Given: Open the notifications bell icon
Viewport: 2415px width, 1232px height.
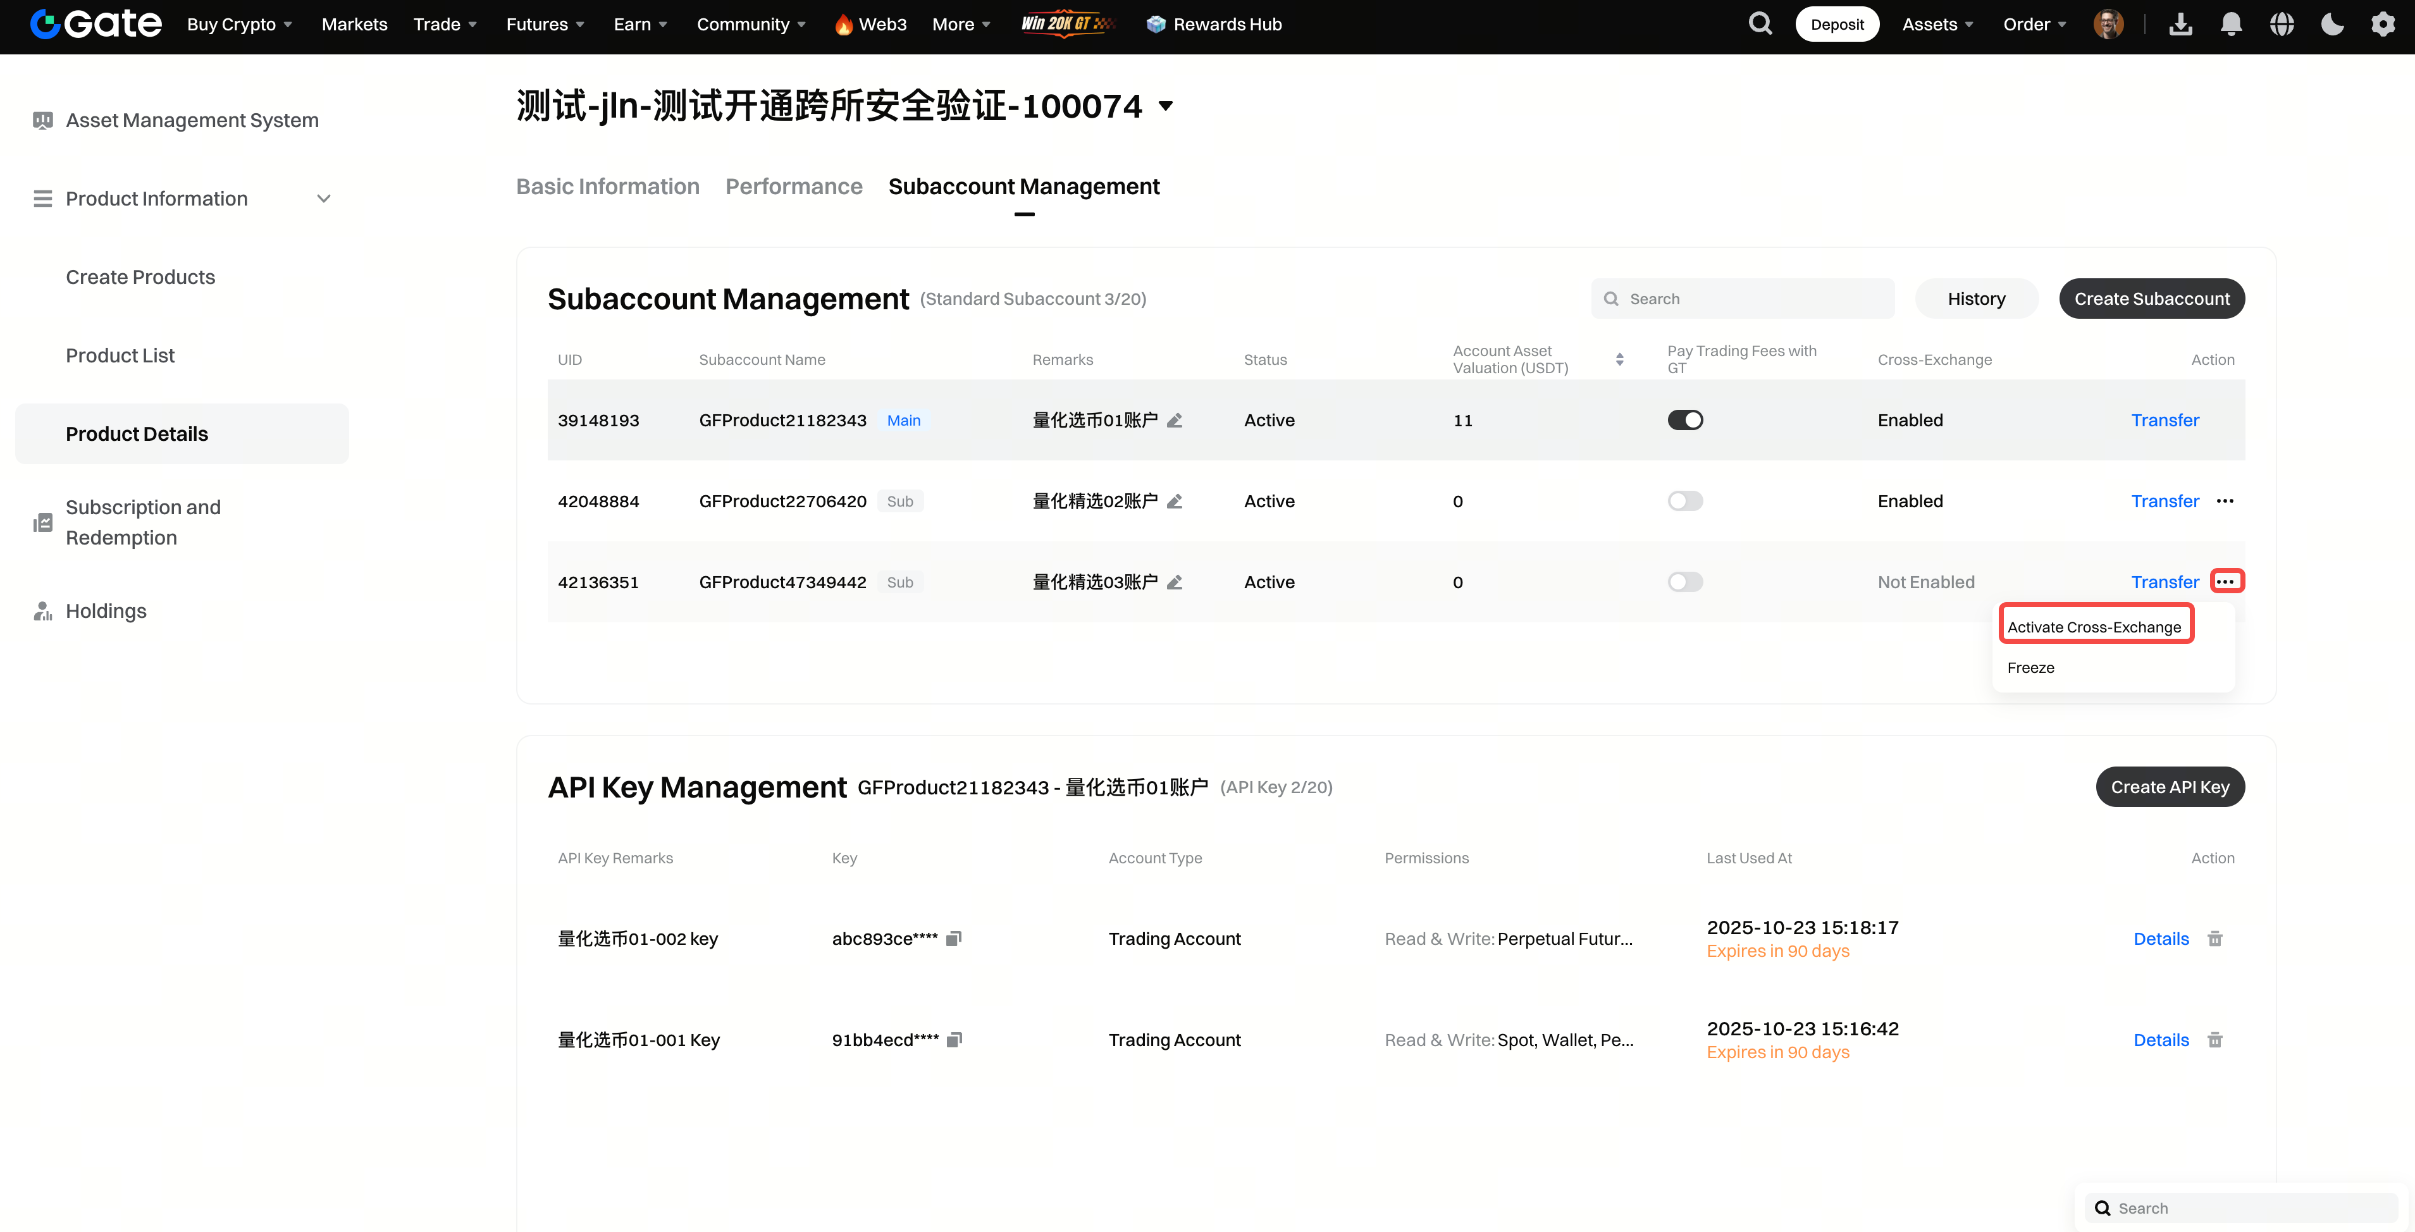Looking at the screenshot, I should tap(2232, 25).
